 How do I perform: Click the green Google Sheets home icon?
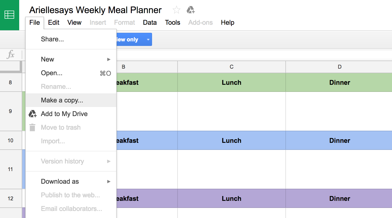click(9, 15)
